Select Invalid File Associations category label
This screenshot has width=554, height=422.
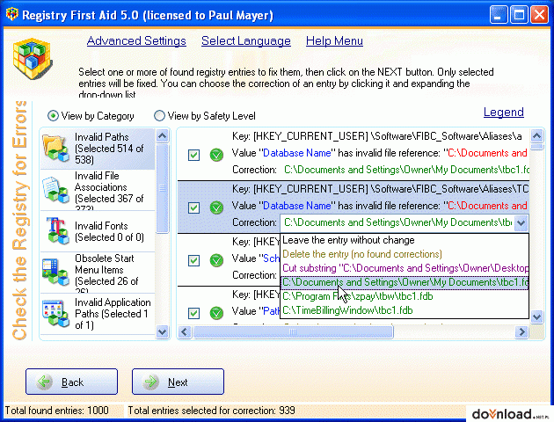[109, 191]
